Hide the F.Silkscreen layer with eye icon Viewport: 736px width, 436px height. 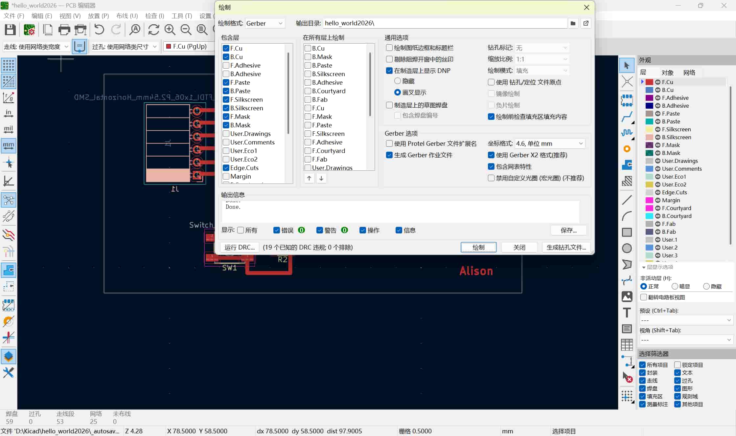tap(658, 129)
